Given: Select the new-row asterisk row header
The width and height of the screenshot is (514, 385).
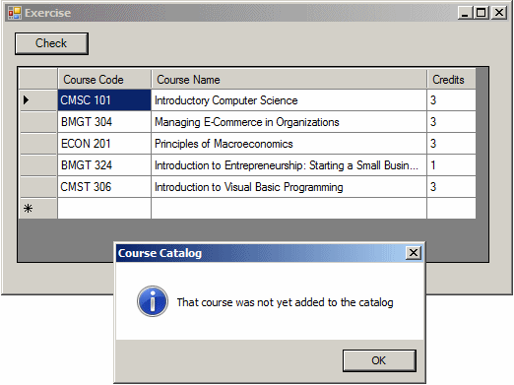Looking at the screenshot, I should 38,209.
